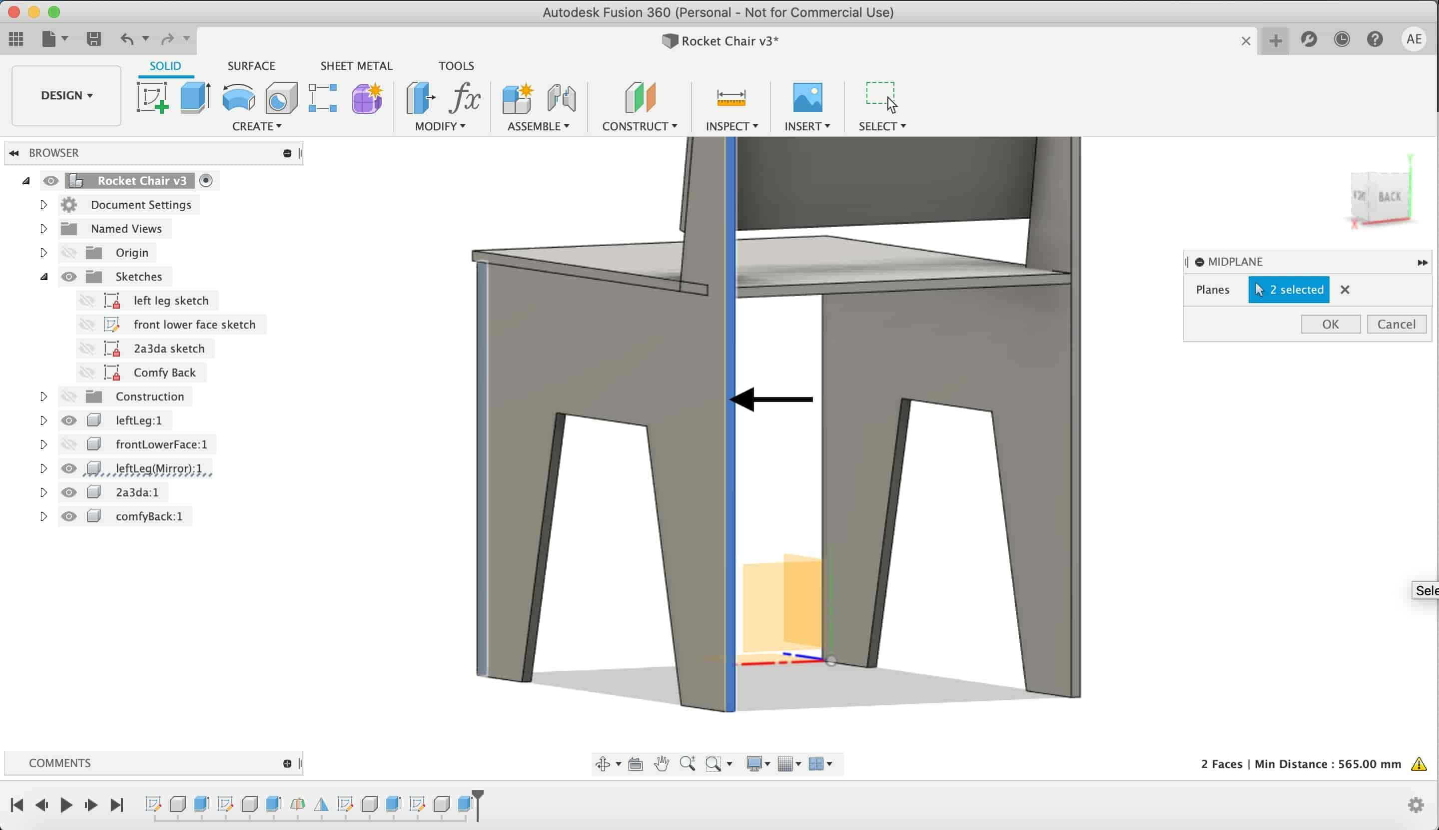Image resolution: width=1439 pixels, height=830 pixels.
Task: Click the Look At icon
Action: click(x=636, y=764)
